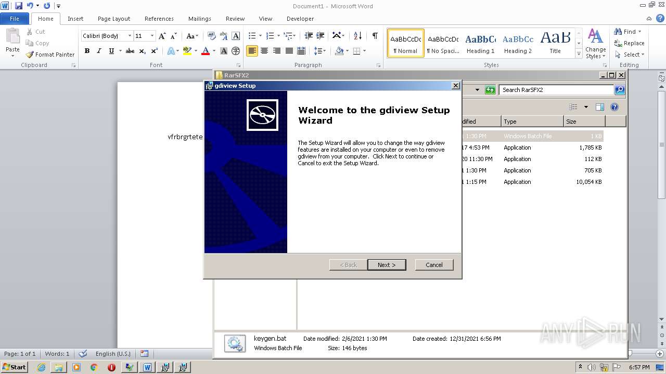The height and width of the screenshot is (374, 666).
Task: Click Explorer help question mark icon
Action: pos(614,107)
